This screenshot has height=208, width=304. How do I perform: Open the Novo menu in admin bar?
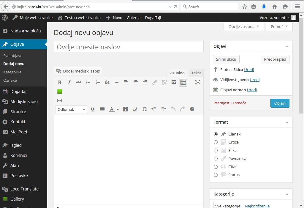click(114, 18)
